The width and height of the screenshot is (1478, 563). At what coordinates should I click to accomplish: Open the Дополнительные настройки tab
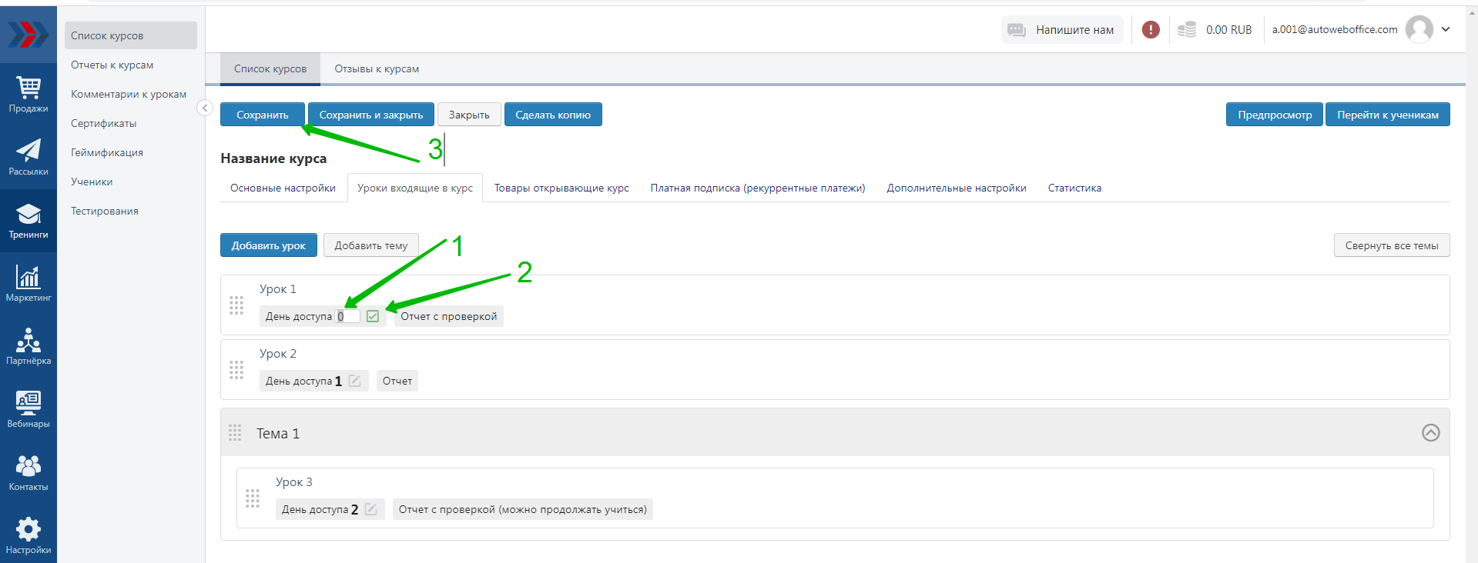pyautogui.click(x=956, y=188)
